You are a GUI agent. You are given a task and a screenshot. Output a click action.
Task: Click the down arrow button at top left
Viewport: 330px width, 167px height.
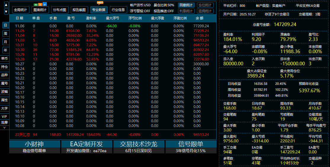click(6, 12)
